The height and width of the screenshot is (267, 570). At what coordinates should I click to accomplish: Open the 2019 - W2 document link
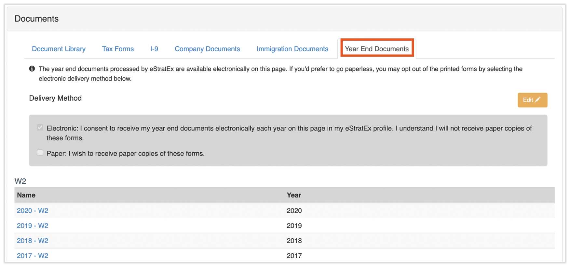pyautogui.click(x=33, y=226)
